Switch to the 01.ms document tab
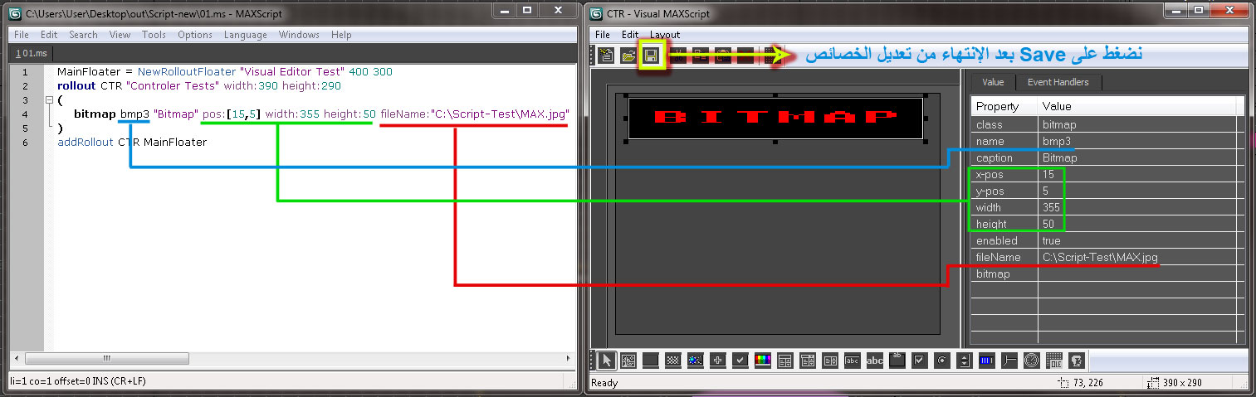This screenshot has height=397, width=1256. tap(33, 53)
